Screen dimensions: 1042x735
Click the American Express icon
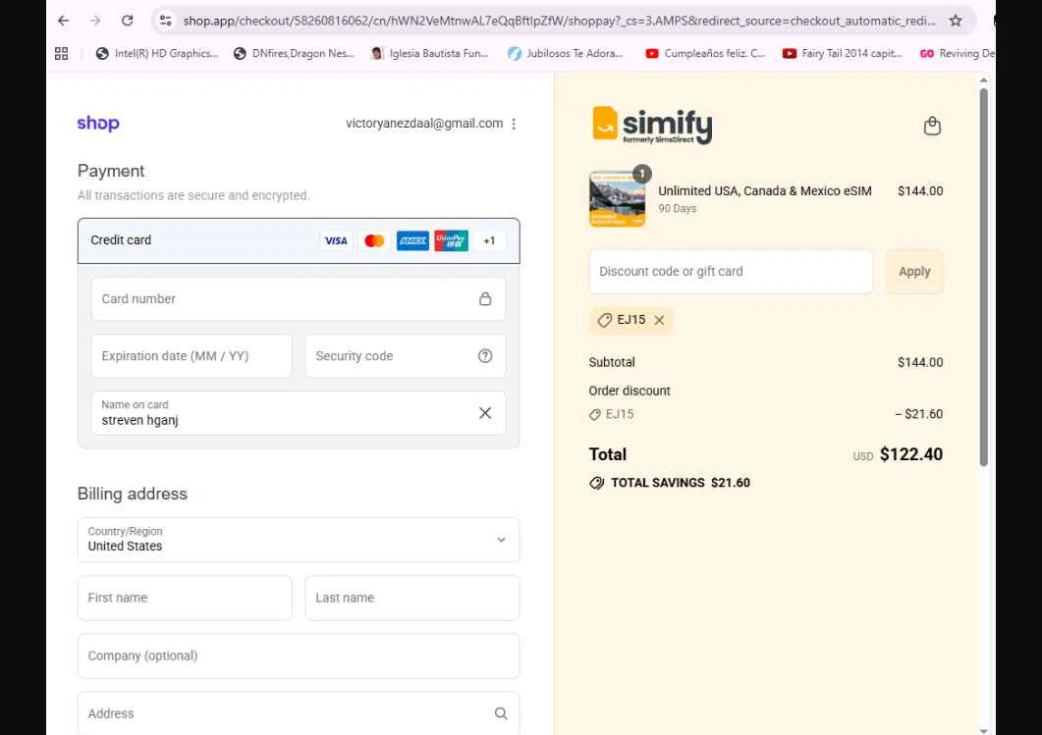tap(412, 240)
